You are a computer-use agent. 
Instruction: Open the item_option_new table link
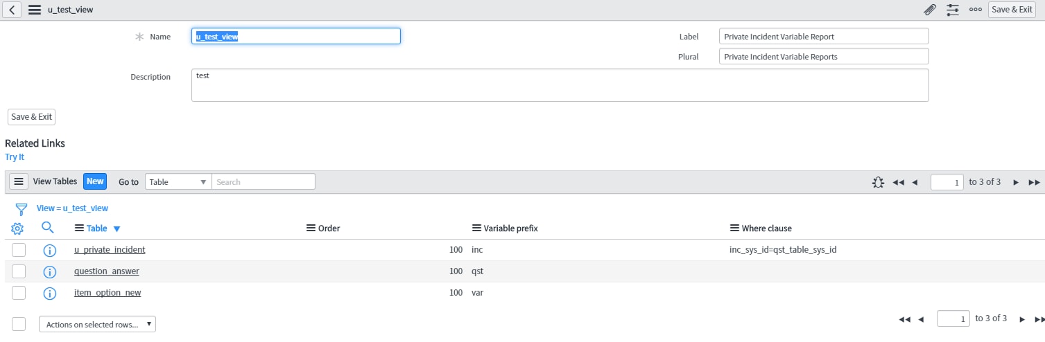click(107, 293)
